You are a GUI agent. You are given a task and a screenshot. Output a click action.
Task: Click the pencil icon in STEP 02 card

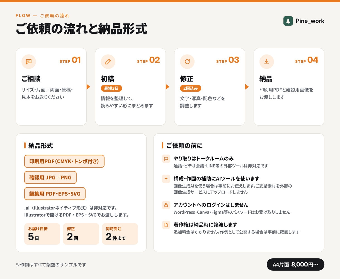(x=108, y=62)
